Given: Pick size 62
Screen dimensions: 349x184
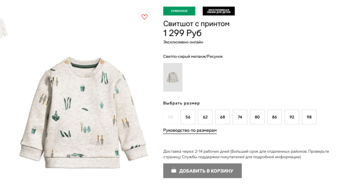Looking at the screenshot, I should click(x=205, y=117).
